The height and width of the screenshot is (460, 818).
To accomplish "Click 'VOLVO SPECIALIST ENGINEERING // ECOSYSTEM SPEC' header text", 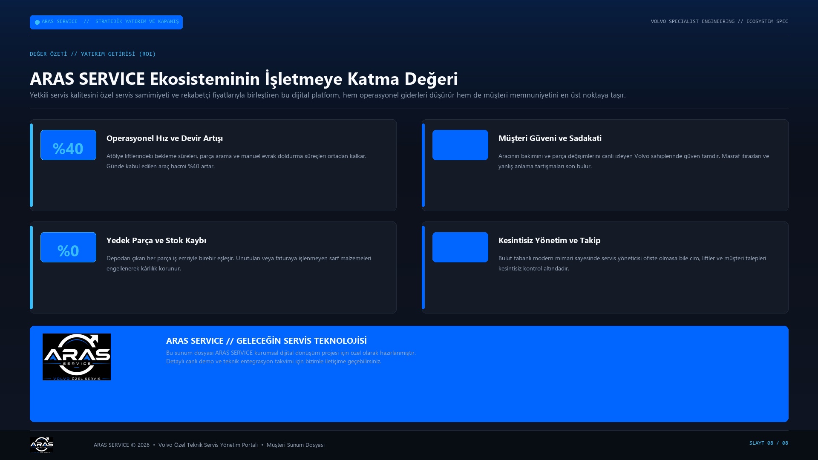I will pyautogui.click(x=719, y=21).
